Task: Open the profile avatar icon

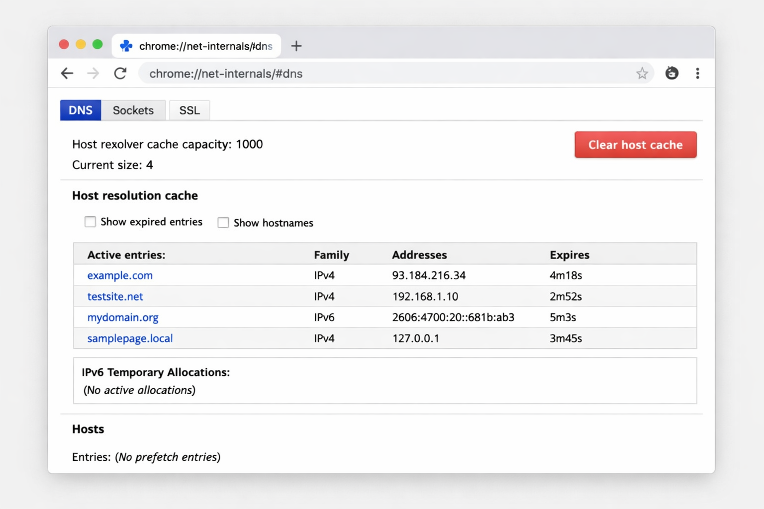Action: click(x=671, y=74)
